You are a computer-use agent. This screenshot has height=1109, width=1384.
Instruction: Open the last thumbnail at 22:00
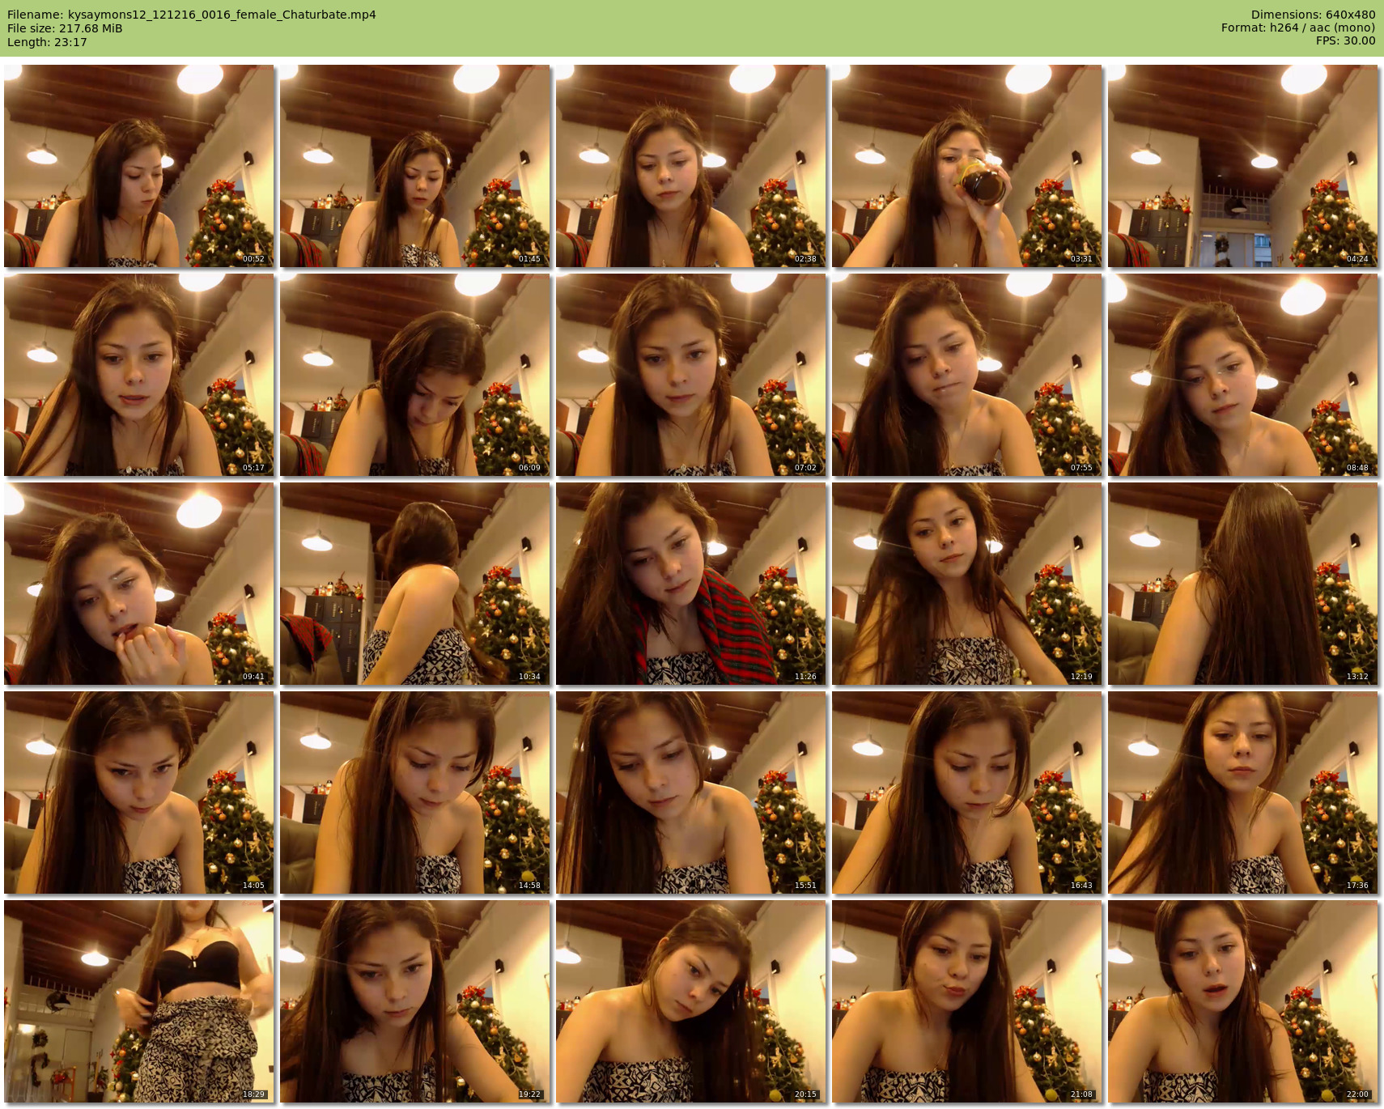point(1242,1001)
